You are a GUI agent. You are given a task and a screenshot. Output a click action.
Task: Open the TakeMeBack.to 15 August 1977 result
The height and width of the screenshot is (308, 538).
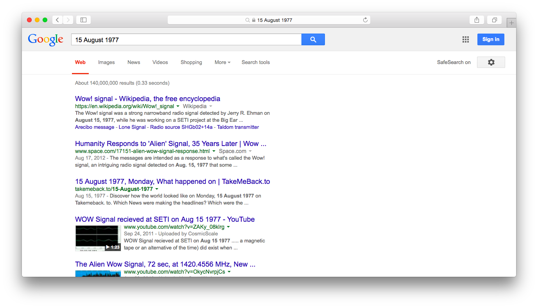point(172,182)
